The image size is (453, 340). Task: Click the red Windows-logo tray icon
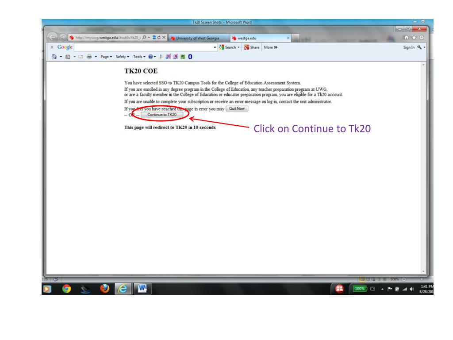(339, 289)
